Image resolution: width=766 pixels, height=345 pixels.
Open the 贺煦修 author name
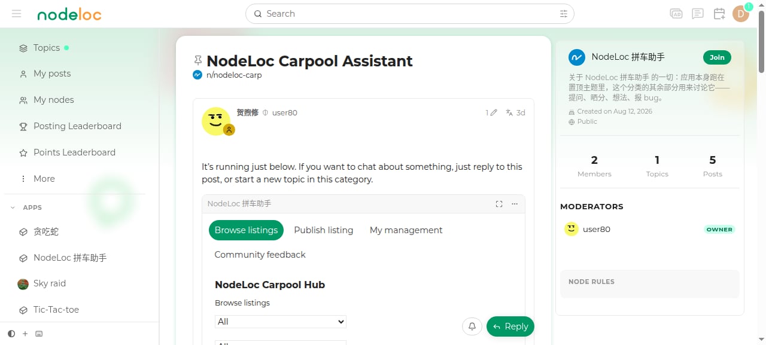point(247,112)
